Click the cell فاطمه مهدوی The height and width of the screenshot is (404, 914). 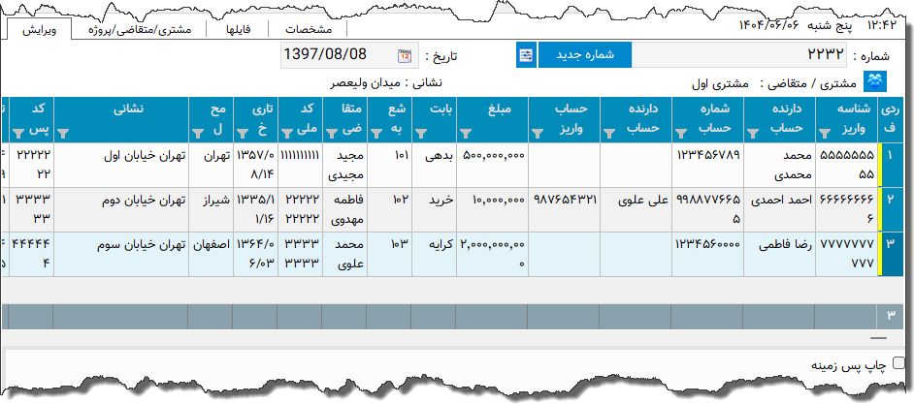tap(345, 209)
